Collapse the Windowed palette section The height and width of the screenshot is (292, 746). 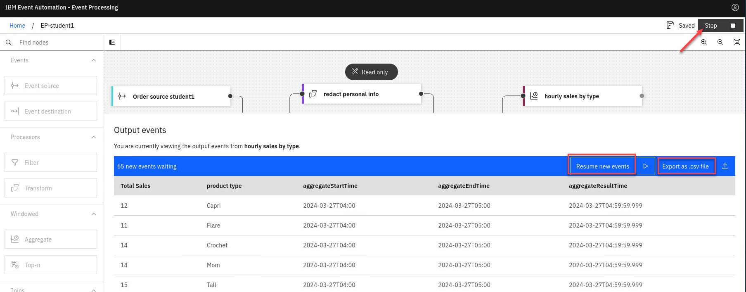coord(94,214)
